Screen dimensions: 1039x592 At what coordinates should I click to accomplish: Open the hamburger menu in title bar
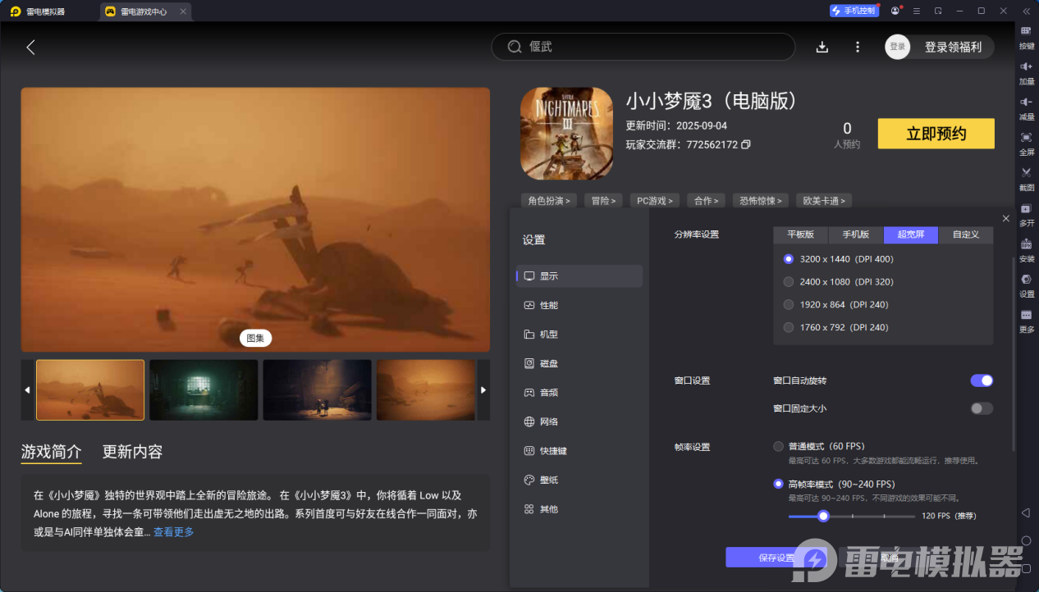point(917,11)
